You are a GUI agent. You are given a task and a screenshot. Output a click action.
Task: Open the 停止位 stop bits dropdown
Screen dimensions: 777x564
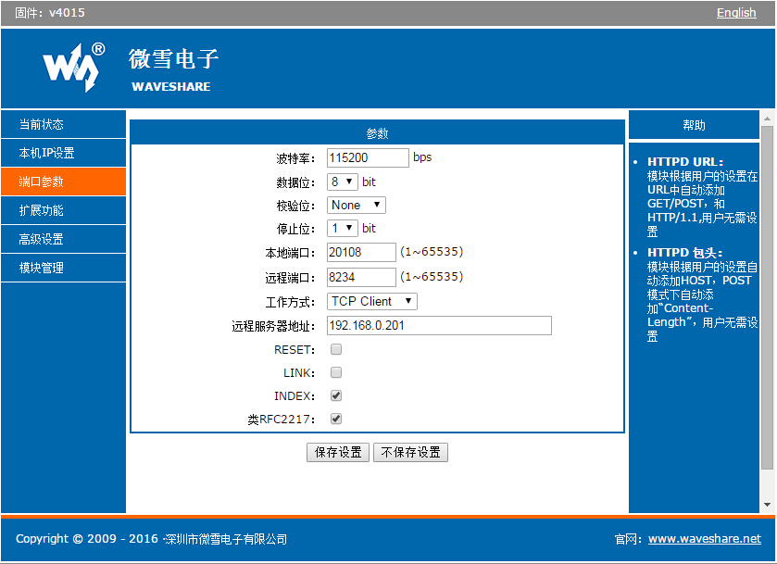pos(342,229)
